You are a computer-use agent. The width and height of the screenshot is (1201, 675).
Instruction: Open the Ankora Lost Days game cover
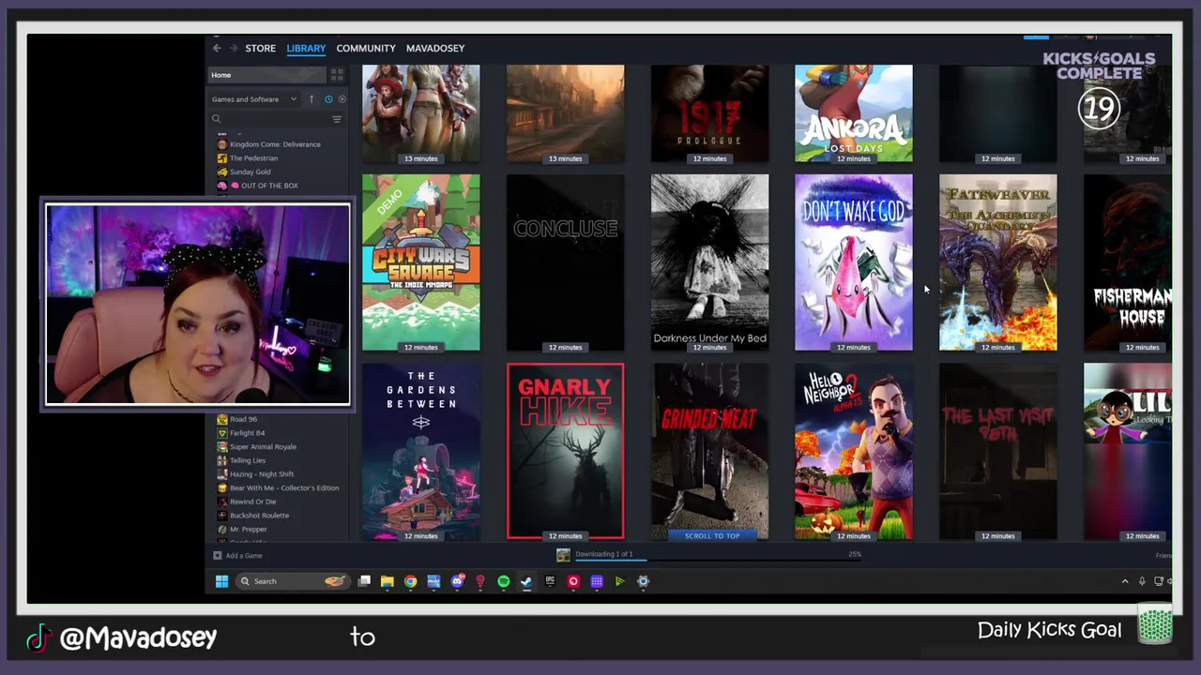click(854, 113)
